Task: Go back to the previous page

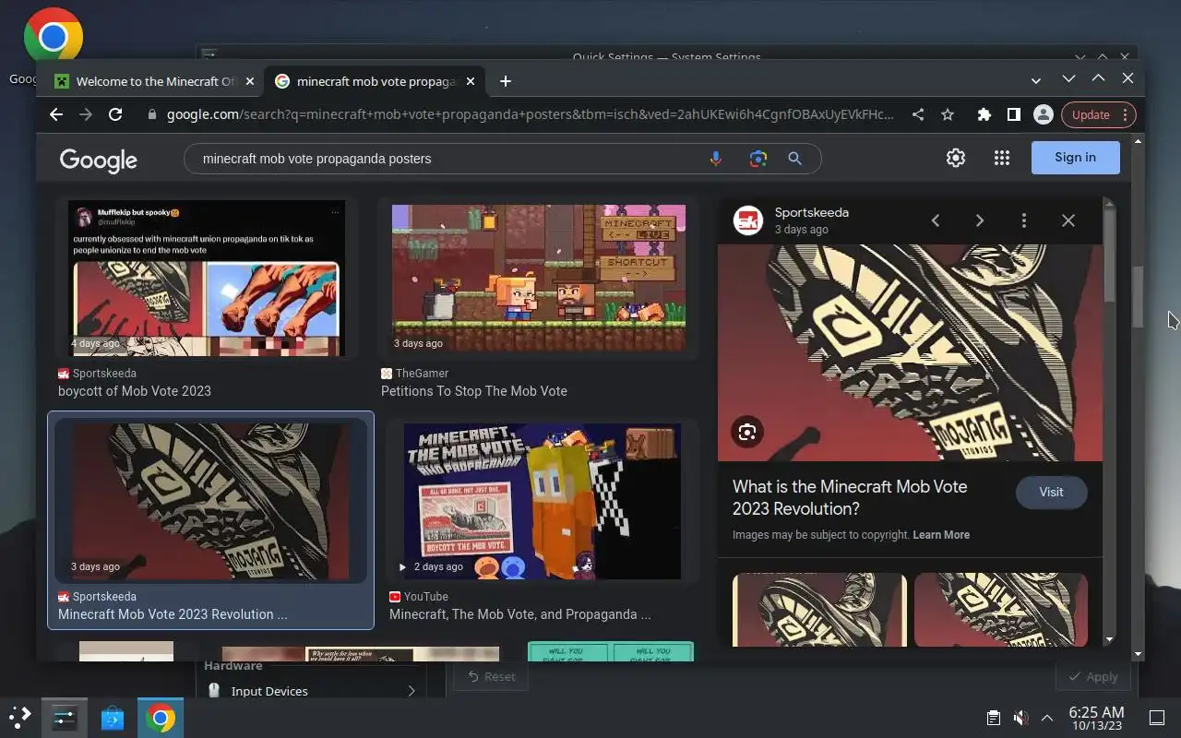Action: click(x=56, y=114)
